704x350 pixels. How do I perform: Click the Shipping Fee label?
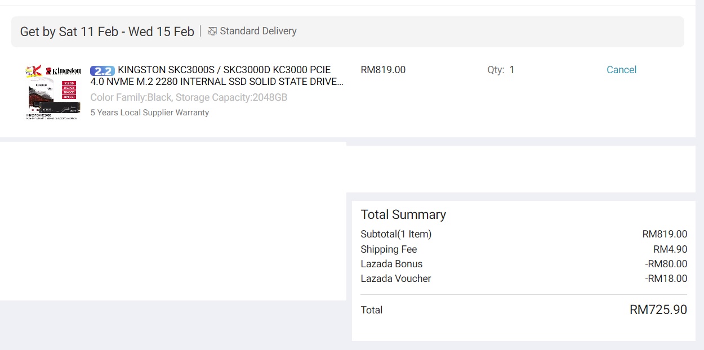click(389, 249)
